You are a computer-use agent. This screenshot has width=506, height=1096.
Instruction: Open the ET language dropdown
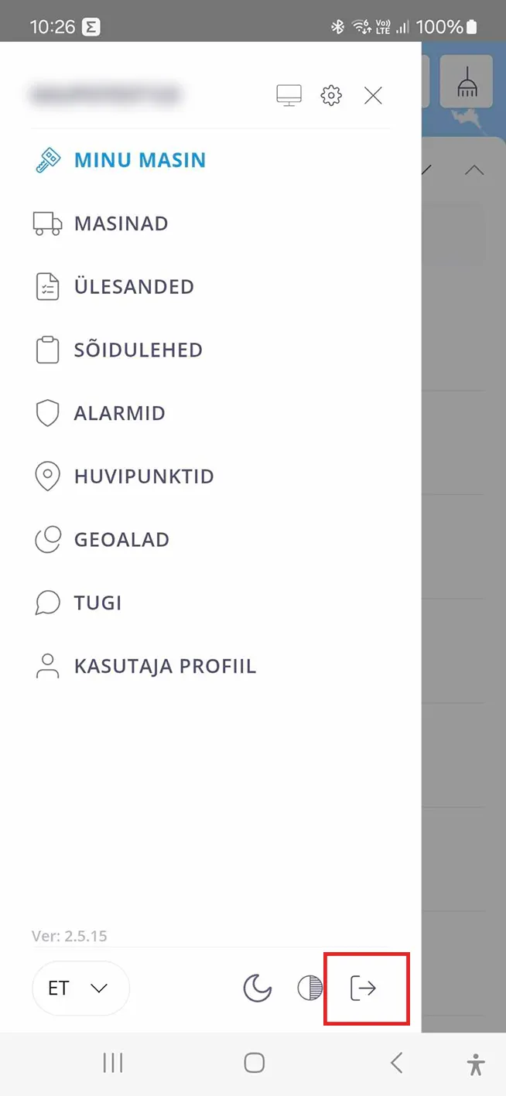80,988
